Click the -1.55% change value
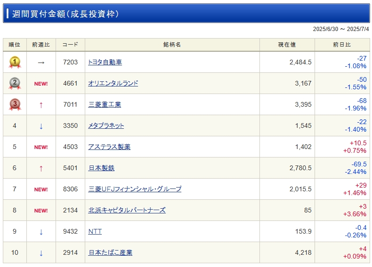372x267 pixels. click(356, 87)
